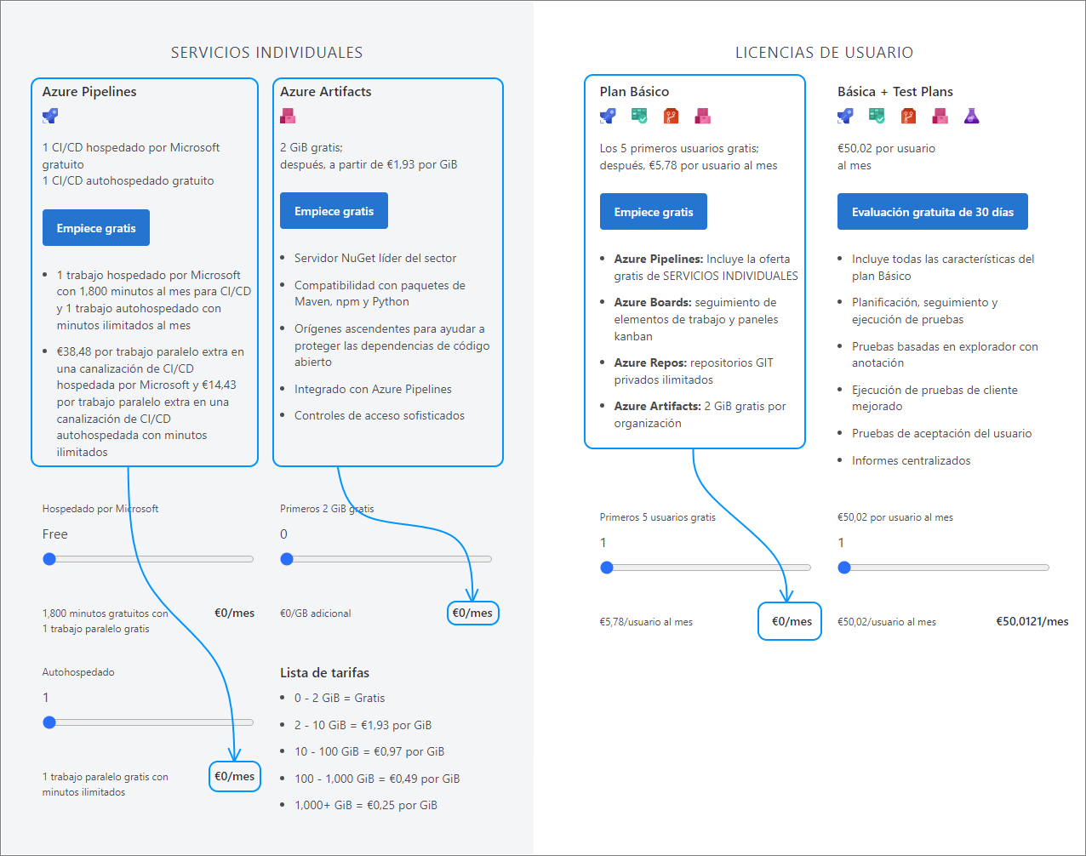
Task: Click the Básica + Test Plans title
Action: click(895, 92)
